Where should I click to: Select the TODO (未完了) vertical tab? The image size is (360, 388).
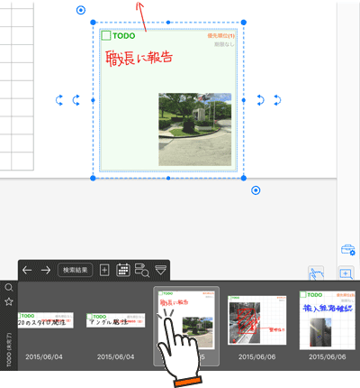tap(9, 350)
